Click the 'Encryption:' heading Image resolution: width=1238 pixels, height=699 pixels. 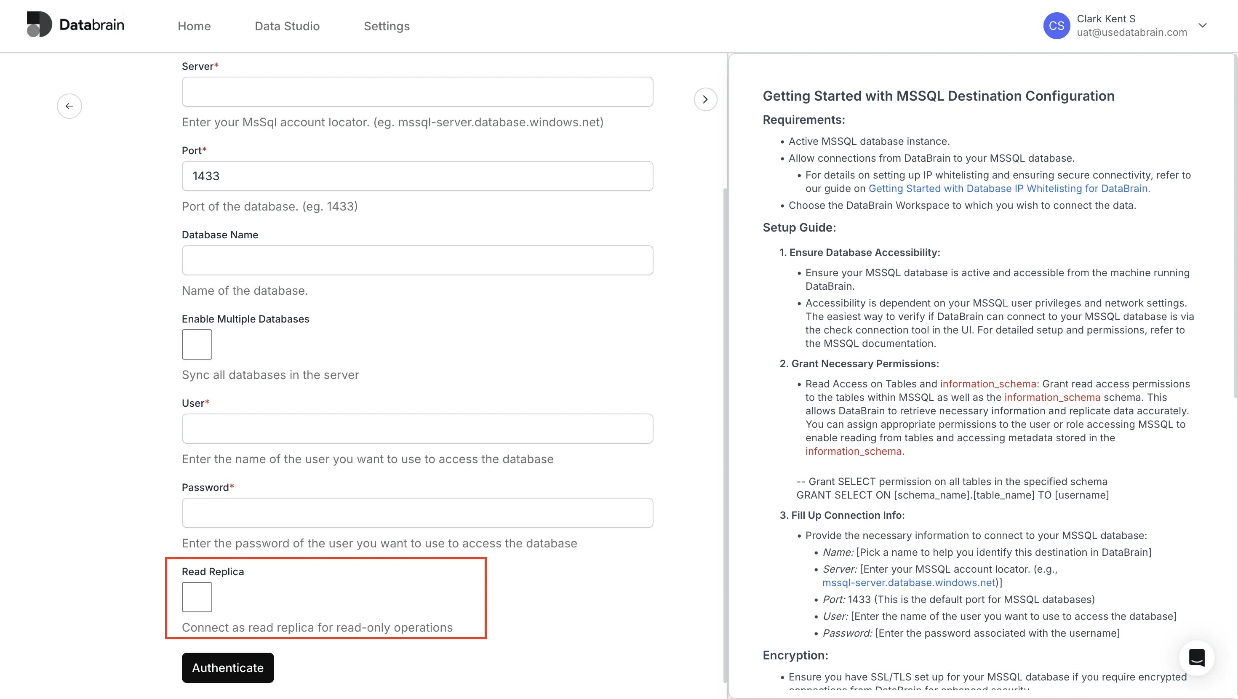point(795,655)
